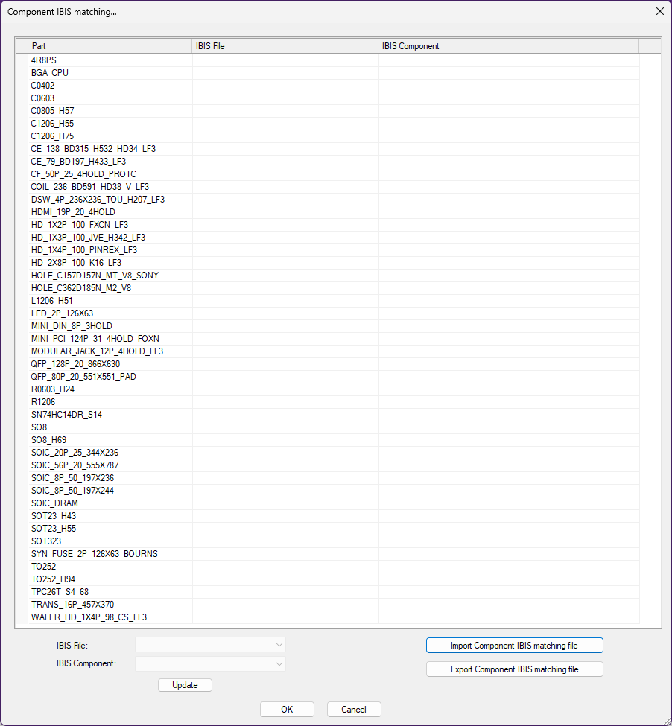672x726 pixels.
Task: Select HD_2X8P_100_K16_LF3 row
Action: [76, 263]
